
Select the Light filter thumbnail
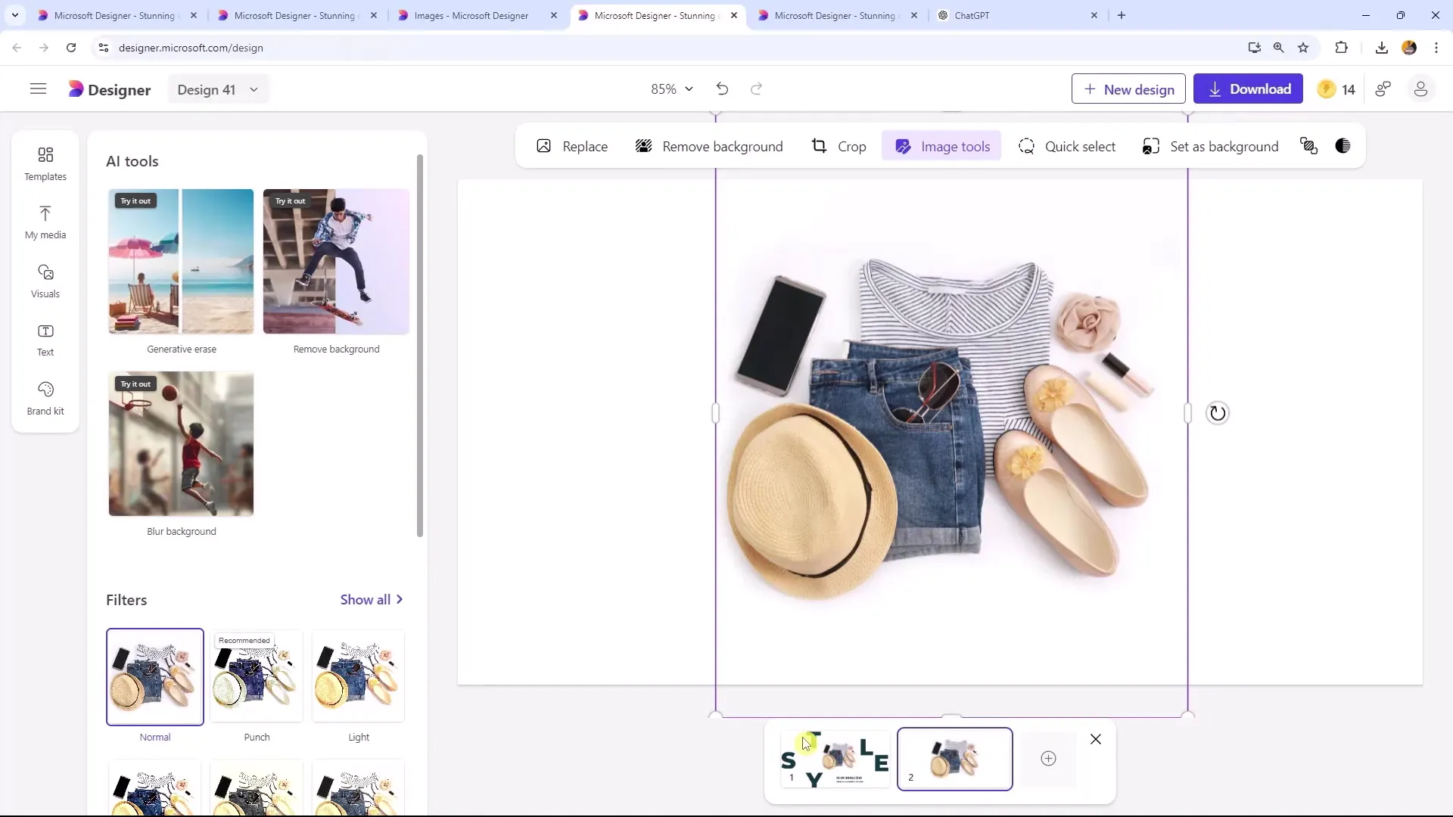coord(357,679)
